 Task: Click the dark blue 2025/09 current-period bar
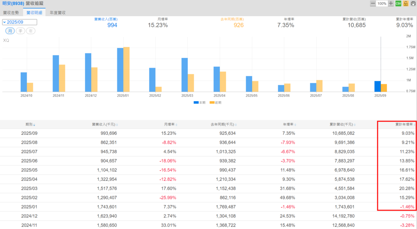377,86
